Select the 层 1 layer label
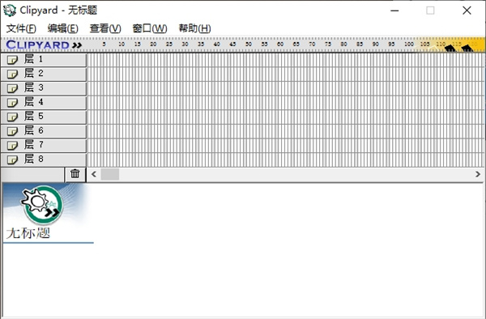486x319 pixels. pyautogui.click(x=33, y=59)
